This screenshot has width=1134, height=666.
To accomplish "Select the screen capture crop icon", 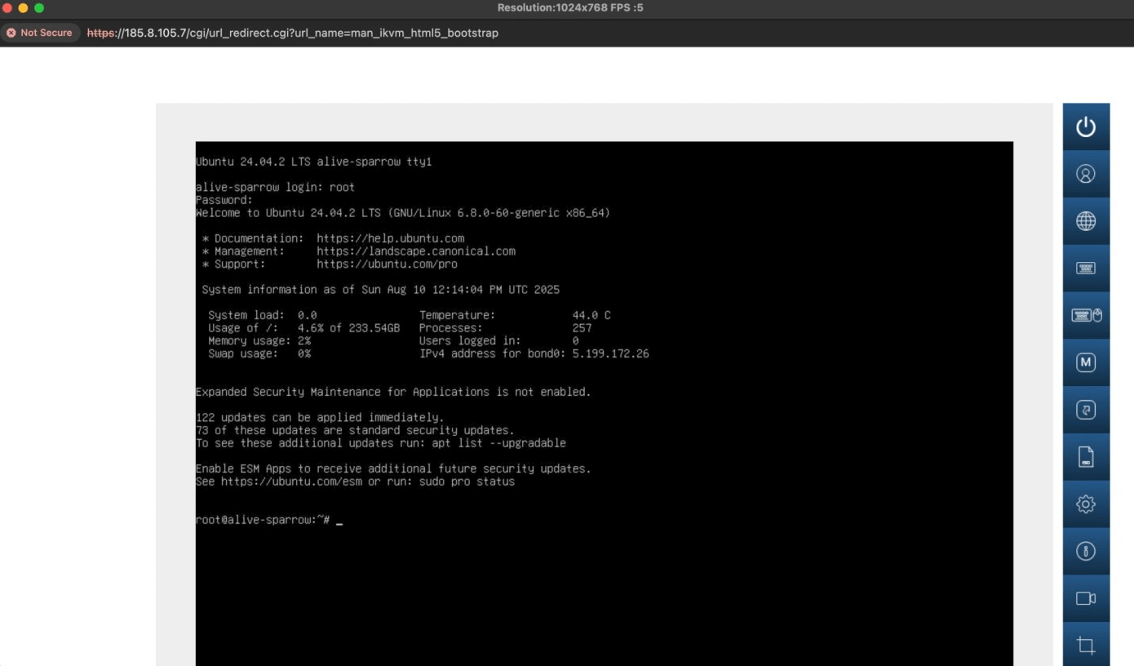I will point(1086,645).
